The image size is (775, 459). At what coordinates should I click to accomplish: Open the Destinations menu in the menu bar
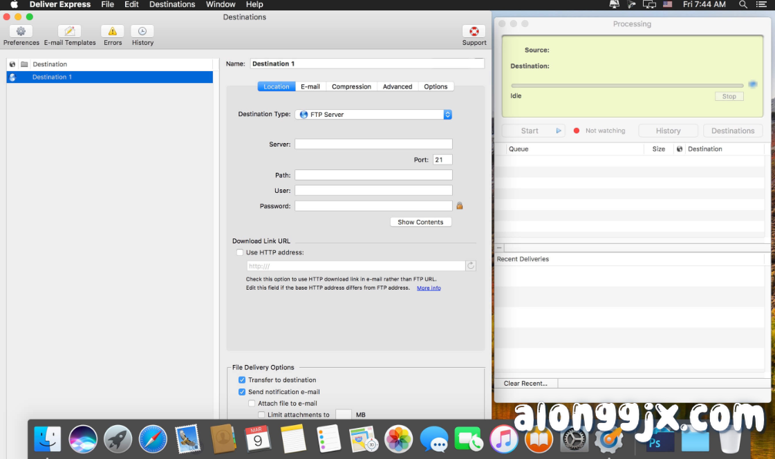click(171, 5)
